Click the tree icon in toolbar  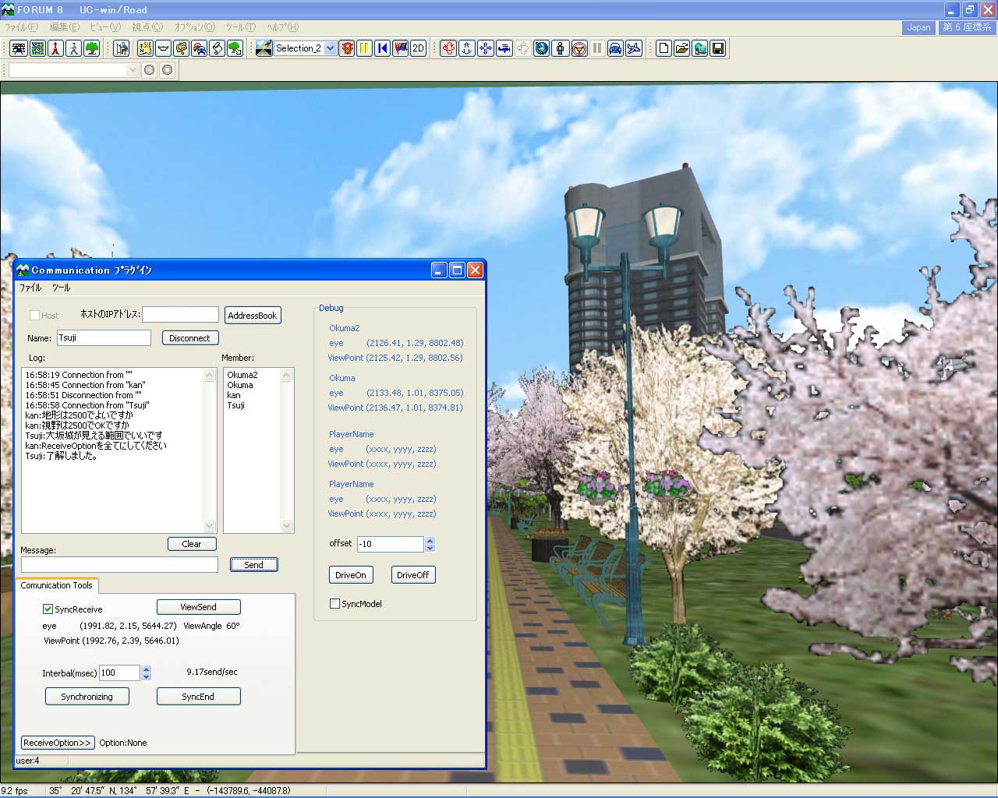92,48
